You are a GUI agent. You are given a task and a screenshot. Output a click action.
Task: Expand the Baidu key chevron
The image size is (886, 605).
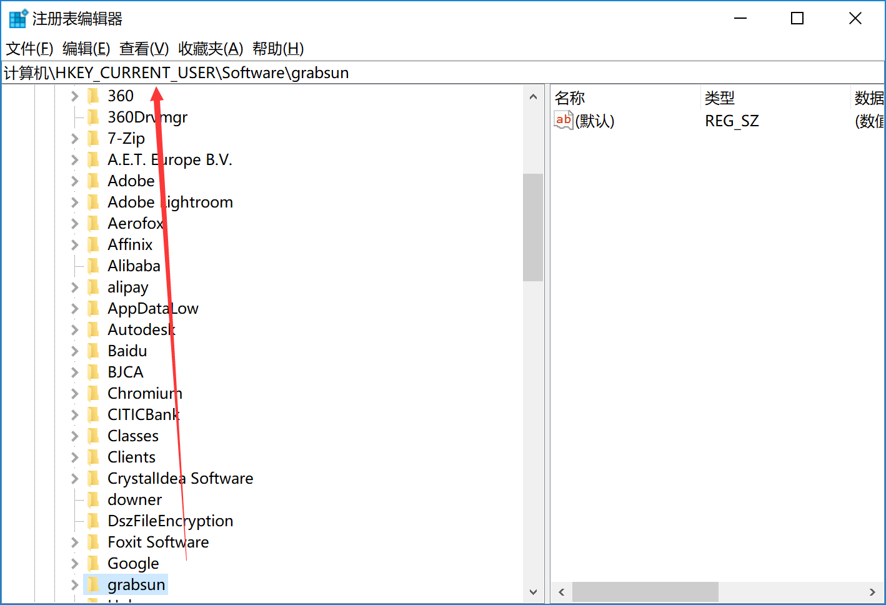(75, 351)
